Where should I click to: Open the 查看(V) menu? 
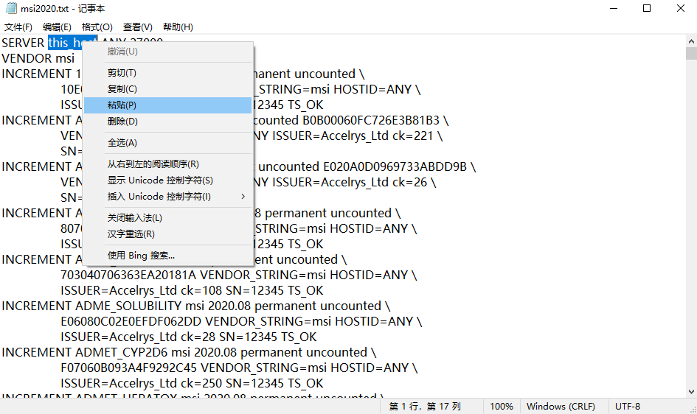[137, 27]
